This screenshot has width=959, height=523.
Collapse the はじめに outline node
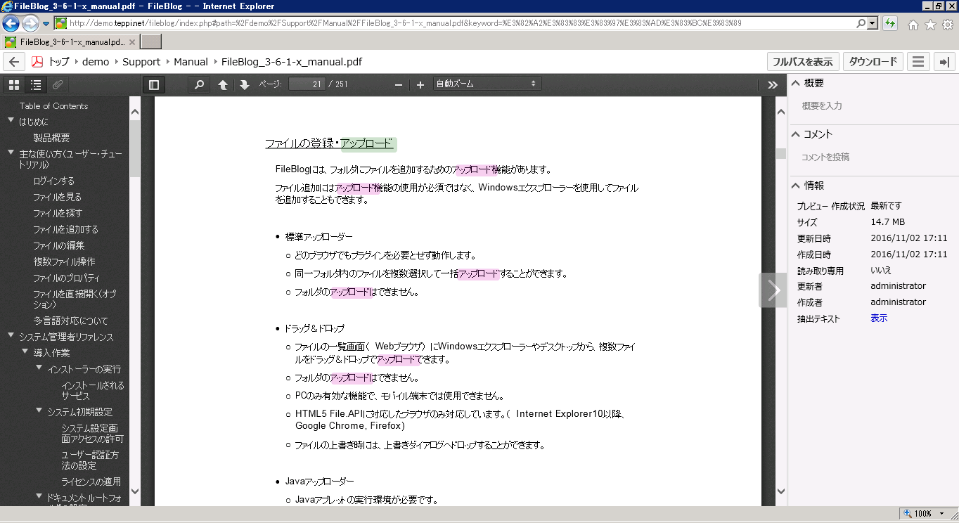tap(11, 121)
